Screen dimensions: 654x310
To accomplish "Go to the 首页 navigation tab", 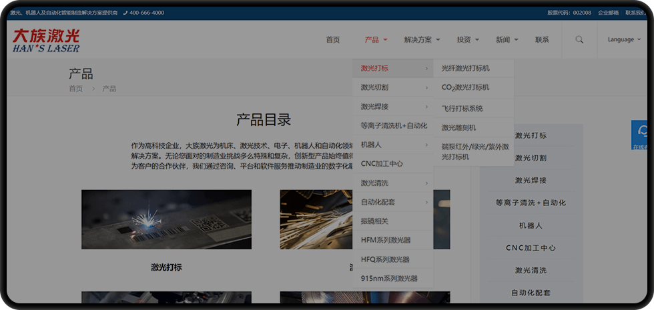I will pos(333,40).
